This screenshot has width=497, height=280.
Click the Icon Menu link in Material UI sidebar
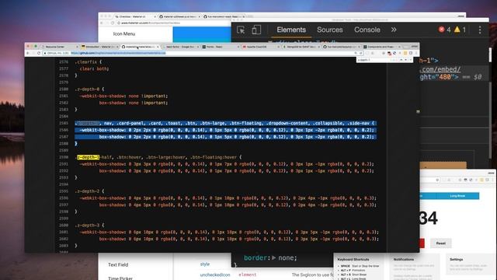[124, 33]
